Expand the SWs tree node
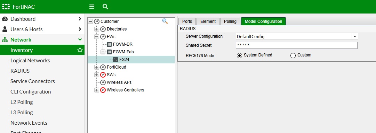Screen dimensions: 376x133 coord(97,75)
